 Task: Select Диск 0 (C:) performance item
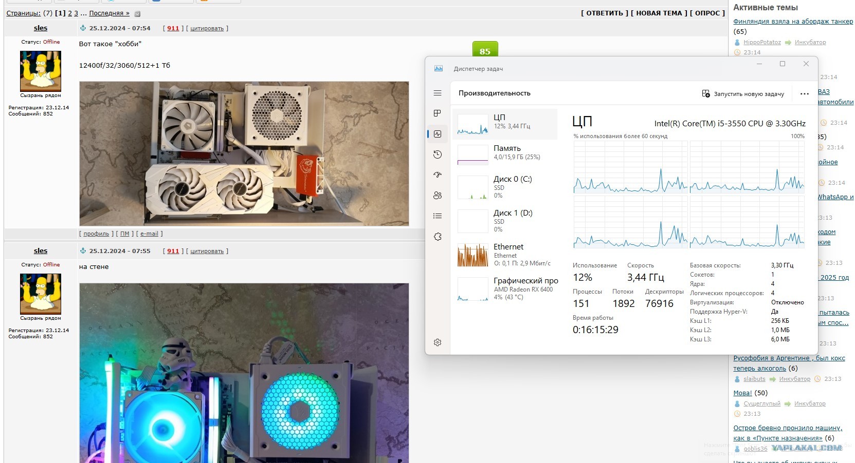(505, 187)
